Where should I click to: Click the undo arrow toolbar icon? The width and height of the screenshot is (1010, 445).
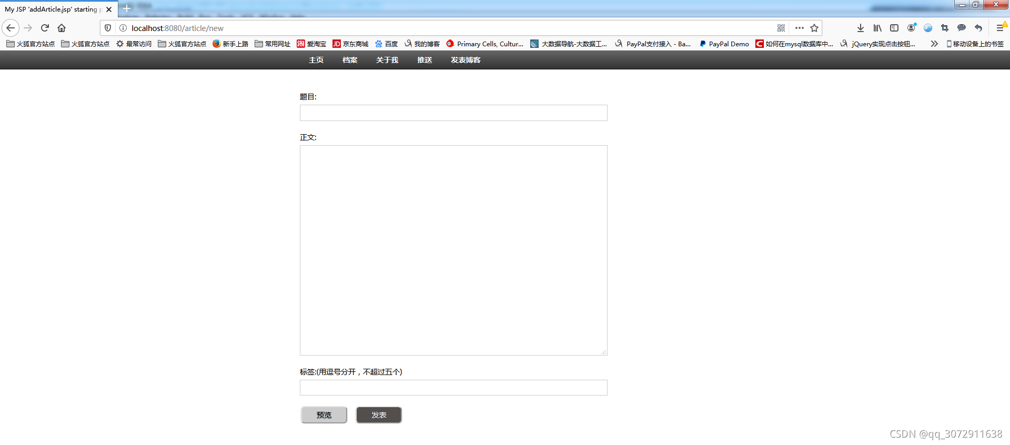pos(978,28)
